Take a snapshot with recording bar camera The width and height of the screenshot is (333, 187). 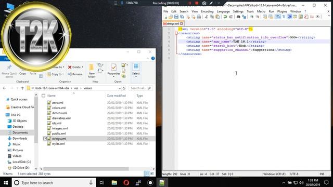tap(204, 3)
